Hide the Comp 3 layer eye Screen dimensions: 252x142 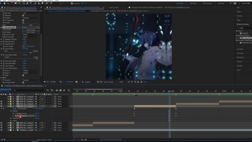[x=2, y=123]
